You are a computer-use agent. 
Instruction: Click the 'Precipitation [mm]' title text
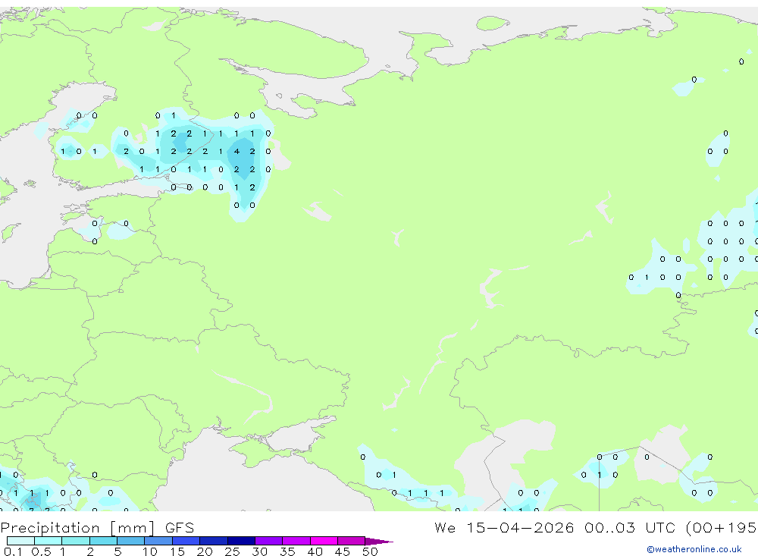(x=78, y=528)
